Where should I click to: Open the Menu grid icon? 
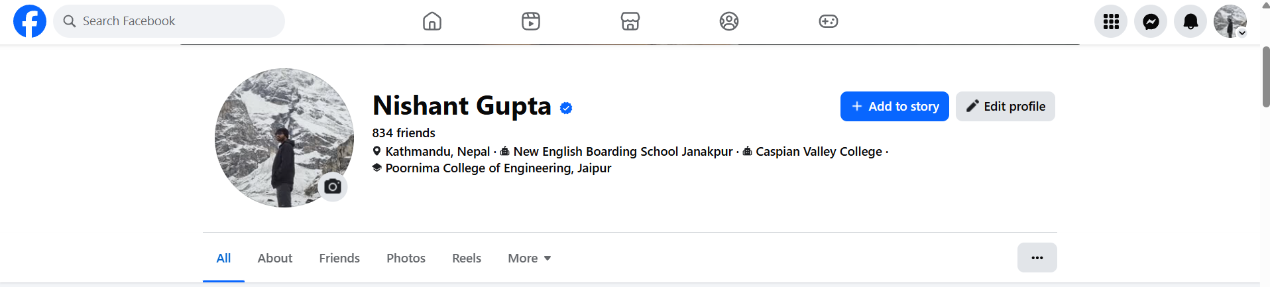[x=1111, y=21]
